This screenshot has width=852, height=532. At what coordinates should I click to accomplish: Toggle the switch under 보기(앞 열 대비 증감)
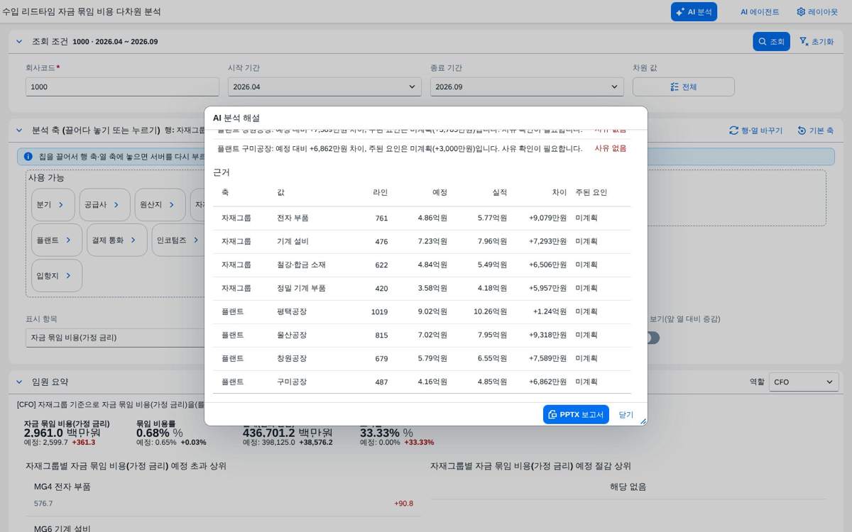[650, 338]
